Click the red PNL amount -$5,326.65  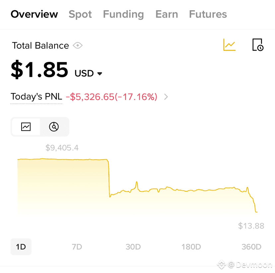tap(90, 97)
